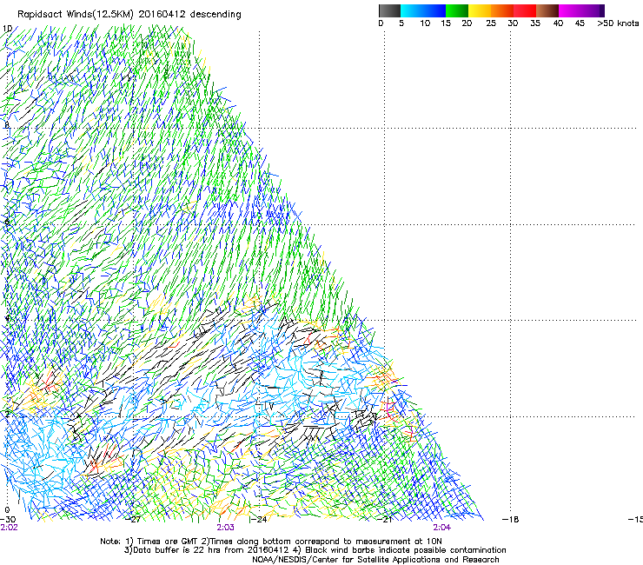Click the '>50 knots' legend label
This screenshot has height=565, width=643.
click(x=618, y=23)
